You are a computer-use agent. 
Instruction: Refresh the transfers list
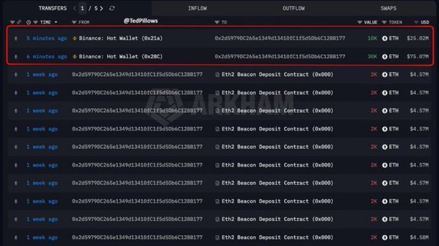(x=112, y=8)
